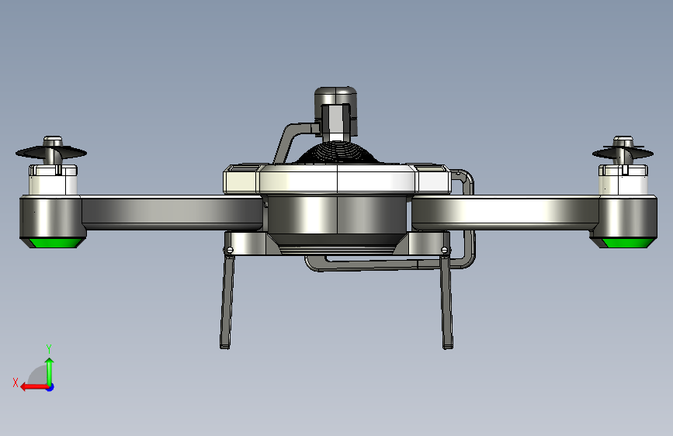The width and height of the screenshot is (673, 436).
Task: Click the red X axis arrow on triad
Action: click(x=34, y=387)
